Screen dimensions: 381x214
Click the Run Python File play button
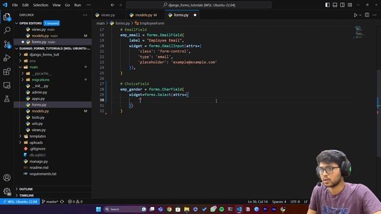355,15
